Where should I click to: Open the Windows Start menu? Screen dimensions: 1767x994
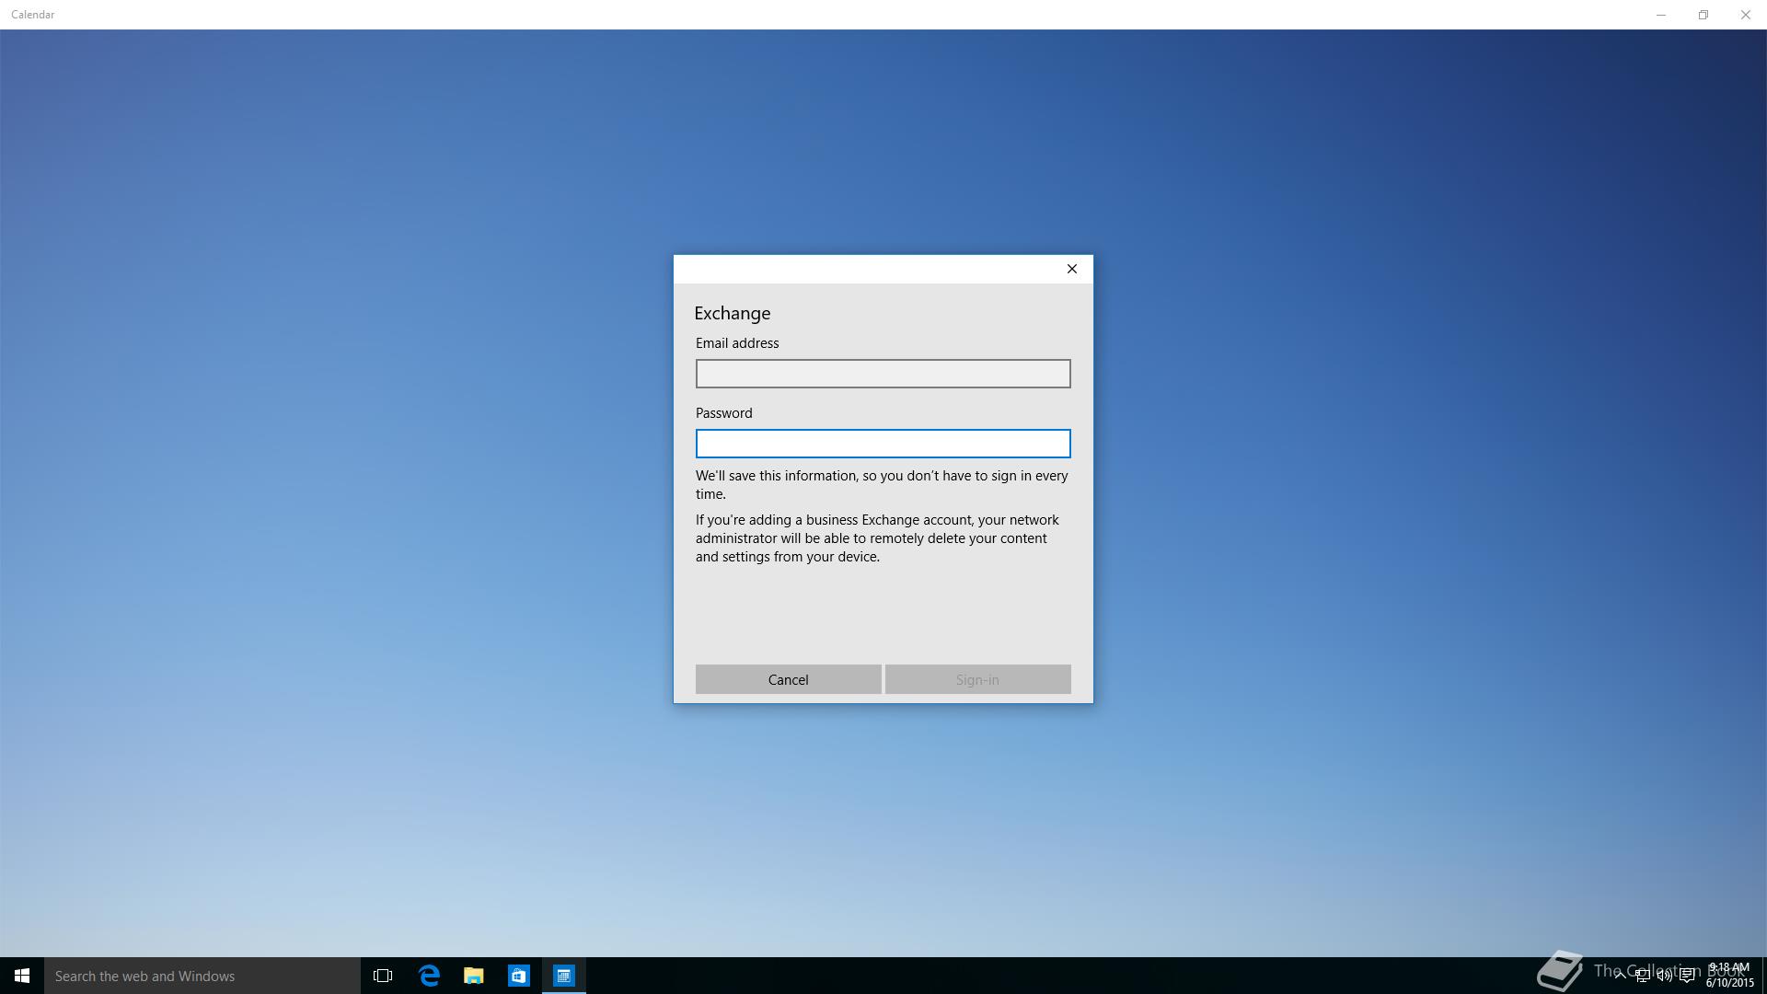coord(22,976)
